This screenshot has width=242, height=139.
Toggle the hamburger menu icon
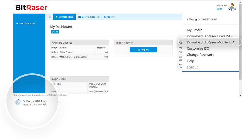(x=49, y=17)
